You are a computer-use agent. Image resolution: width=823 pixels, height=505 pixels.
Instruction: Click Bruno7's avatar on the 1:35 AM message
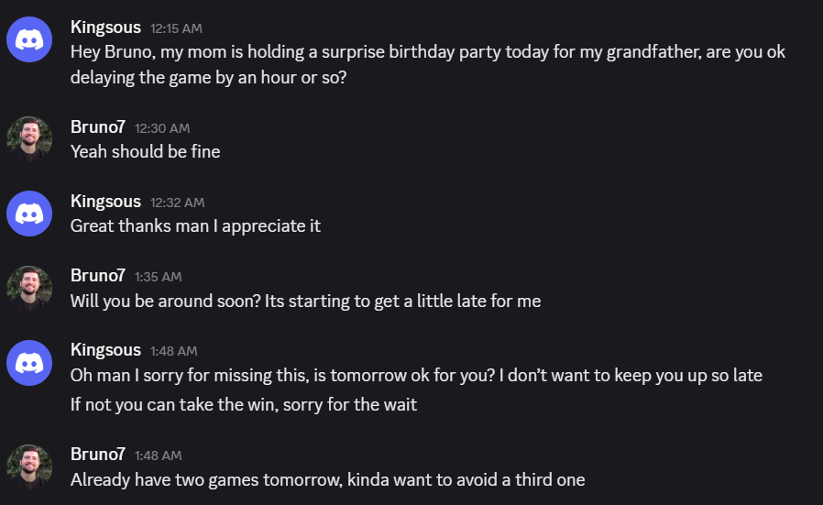[29, 288]
